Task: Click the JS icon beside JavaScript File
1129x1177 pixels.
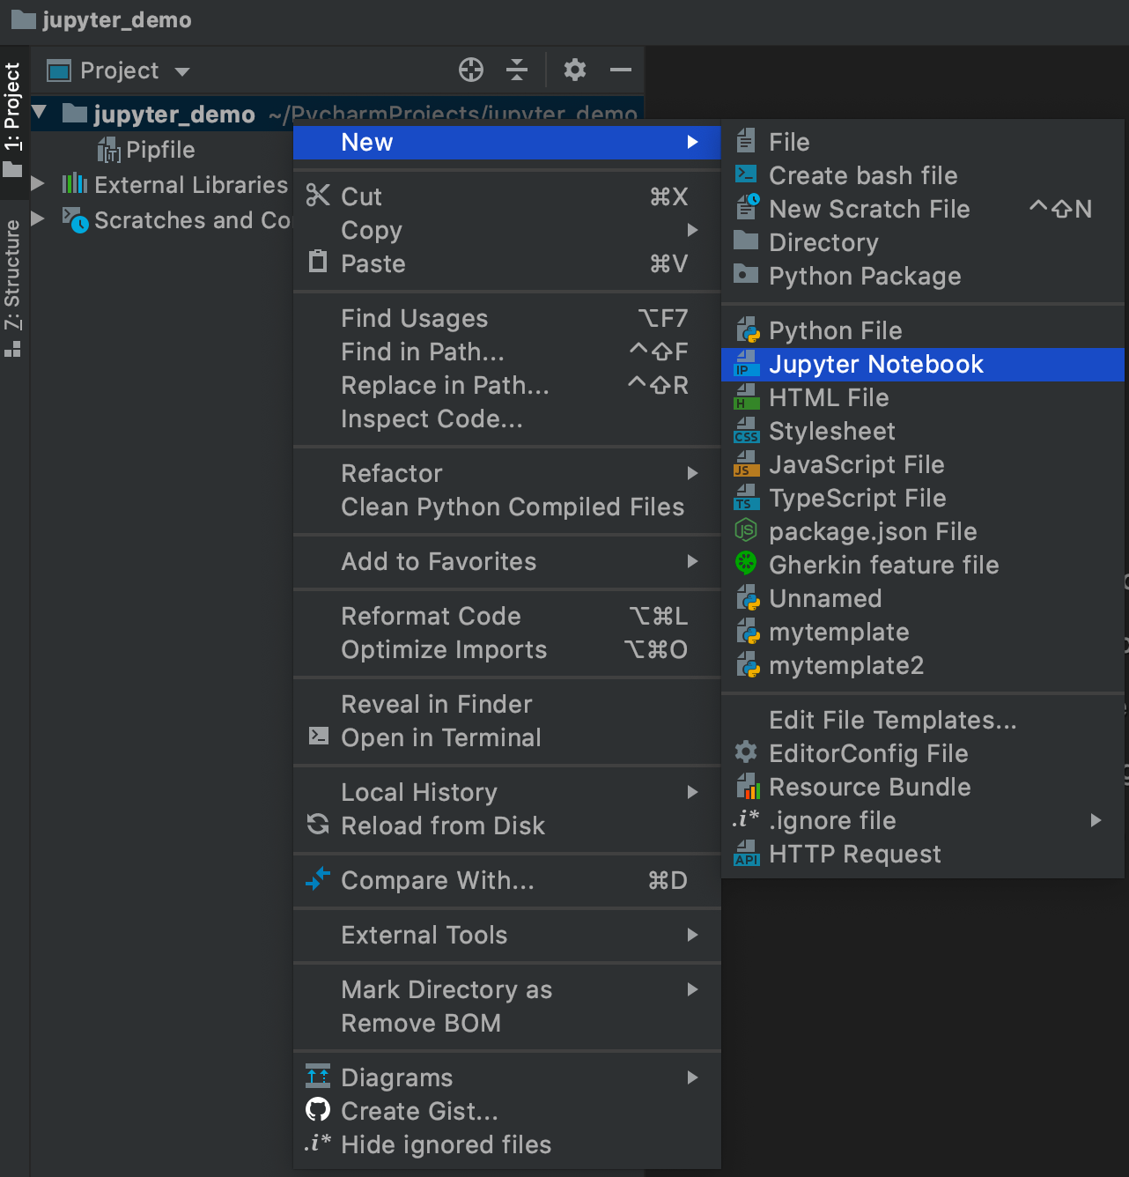Action: (x=746, y=463)
